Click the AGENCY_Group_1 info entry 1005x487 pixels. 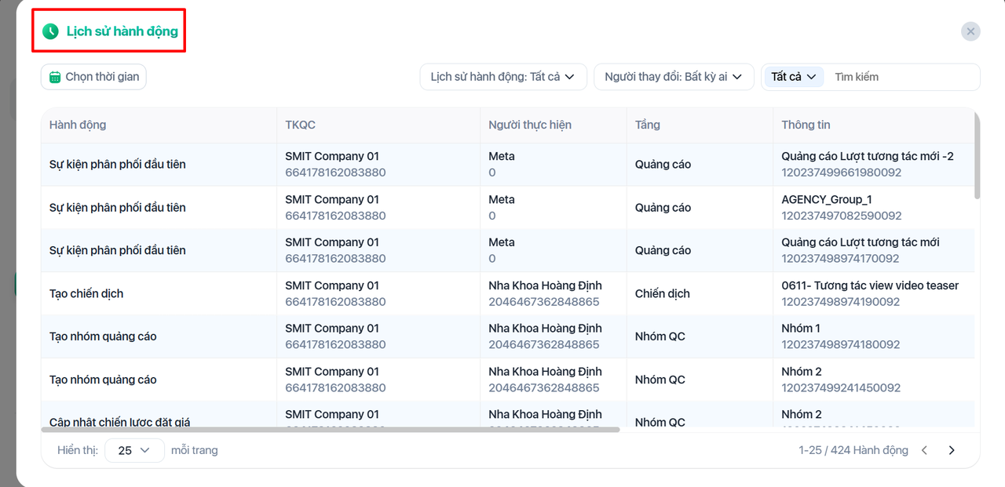click(x=827, y=199)
